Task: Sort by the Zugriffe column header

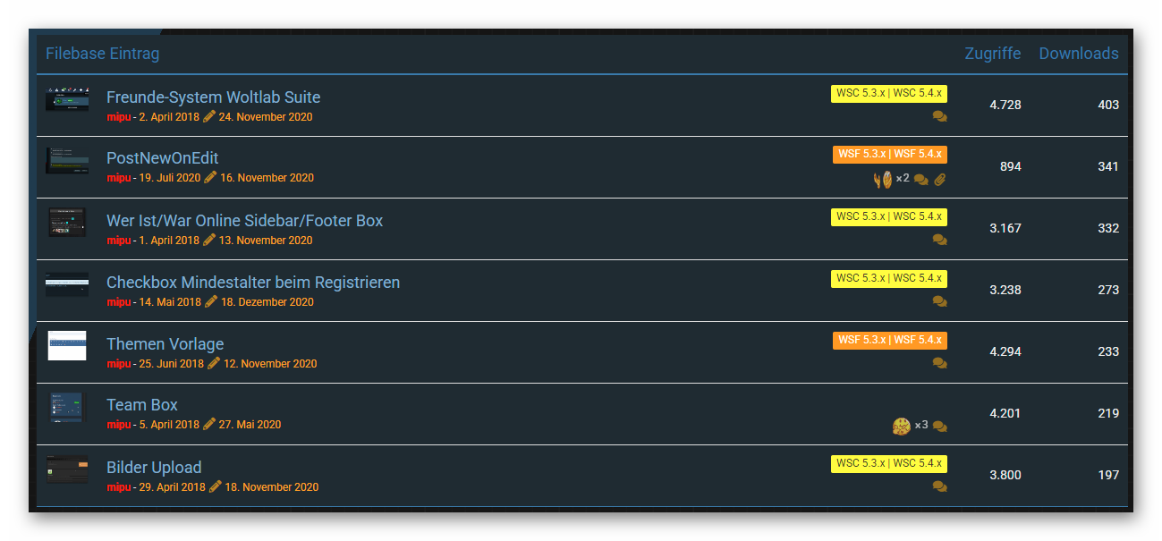Action: coord(992,54)
